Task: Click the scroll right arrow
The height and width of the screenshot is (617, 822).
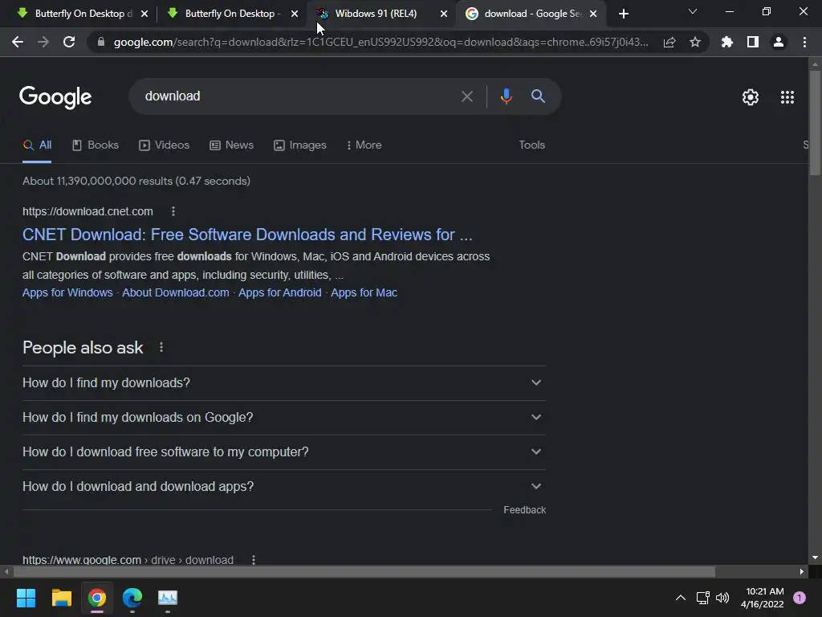Action: [802, 571]
